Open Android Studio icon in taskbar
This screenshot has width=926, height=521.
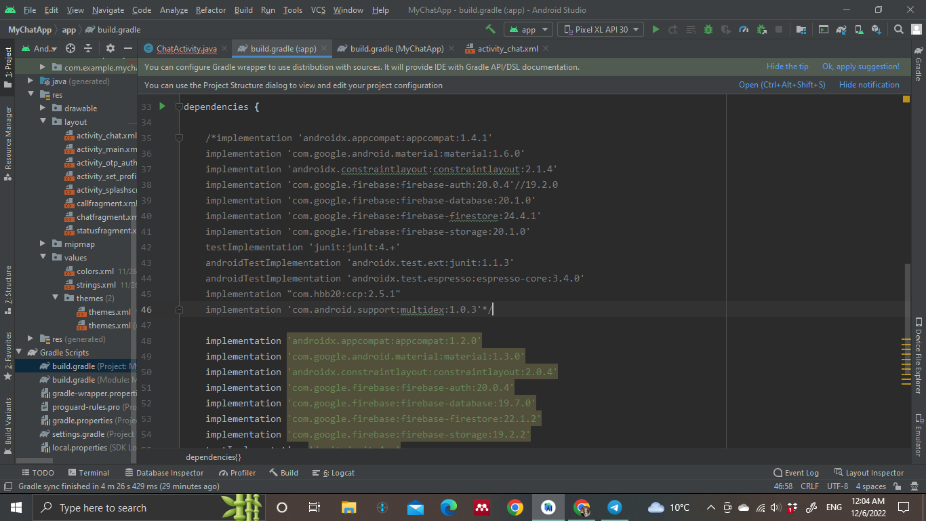point(548,507)
